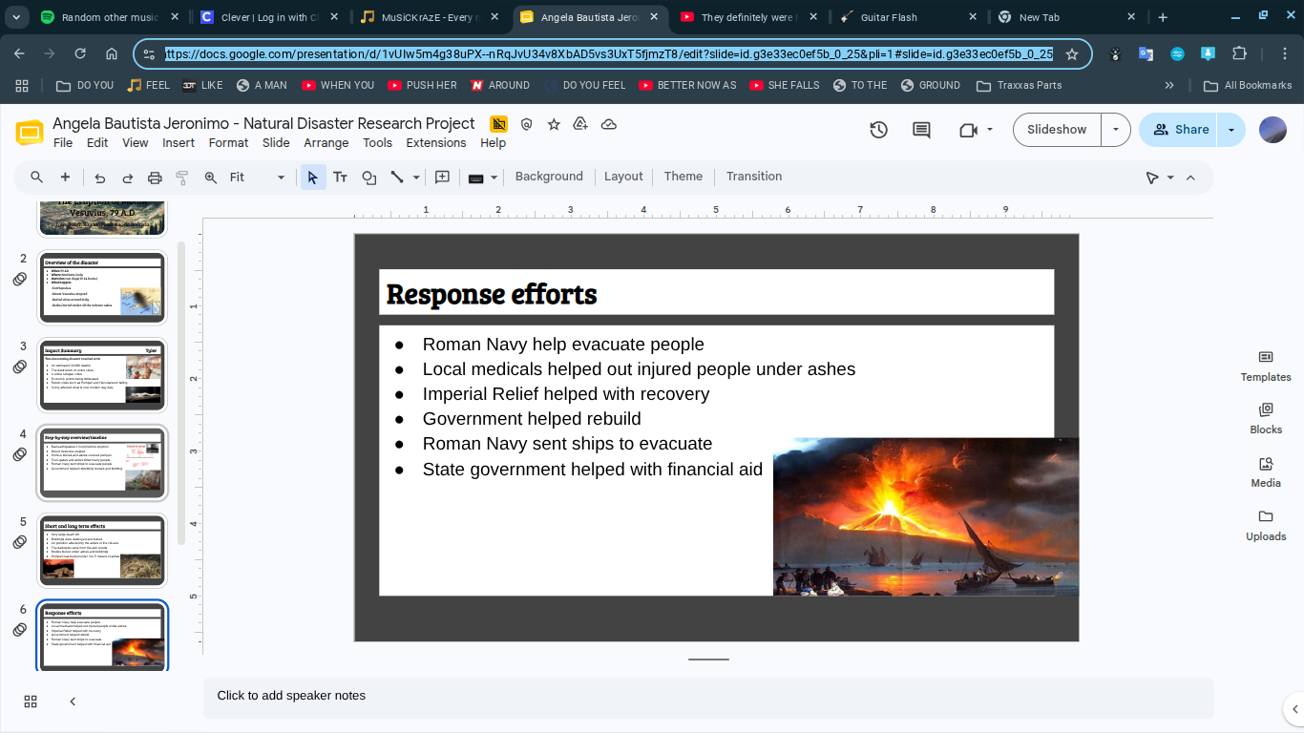
Task: Star this presentation
Action: coord(554,124)
